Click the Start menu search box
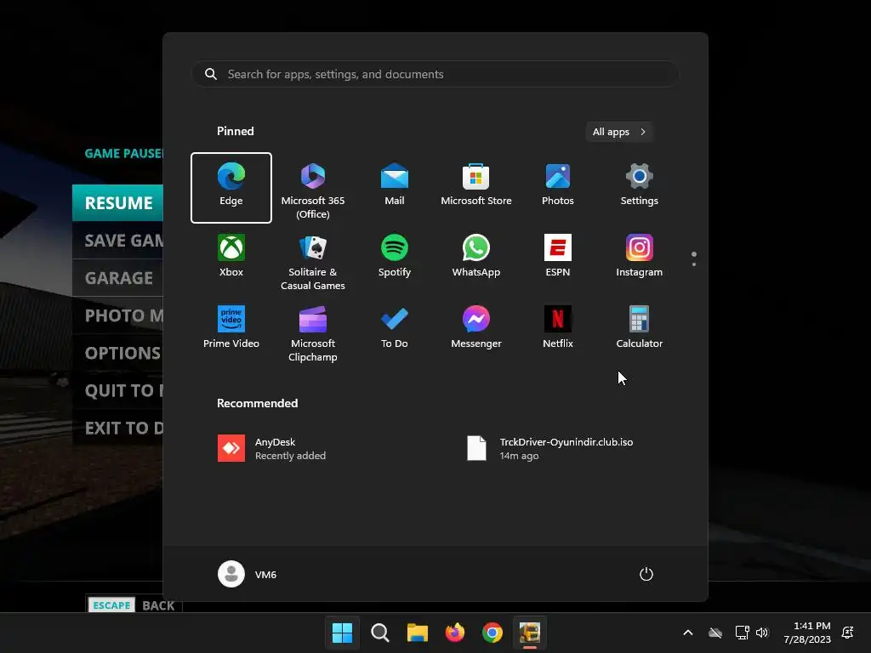Screen dimensions: 871x653 coord(435,74)
